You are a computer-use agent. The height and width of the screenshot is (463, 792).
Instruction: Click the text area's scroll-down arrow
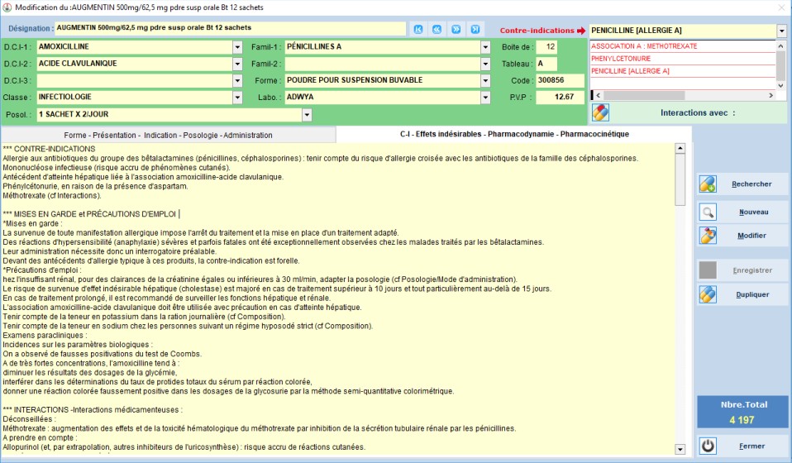[x=680, y=448]
